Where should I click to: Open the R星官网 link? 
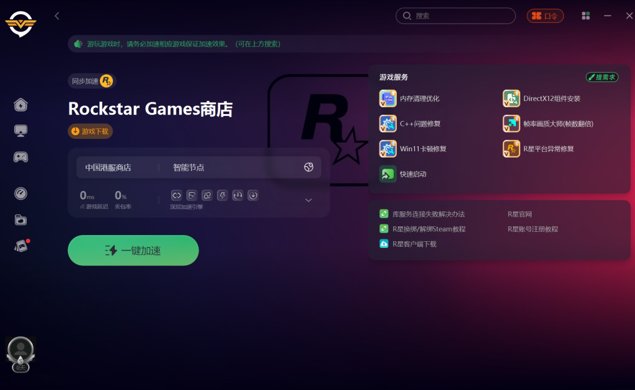coord(520,214)
